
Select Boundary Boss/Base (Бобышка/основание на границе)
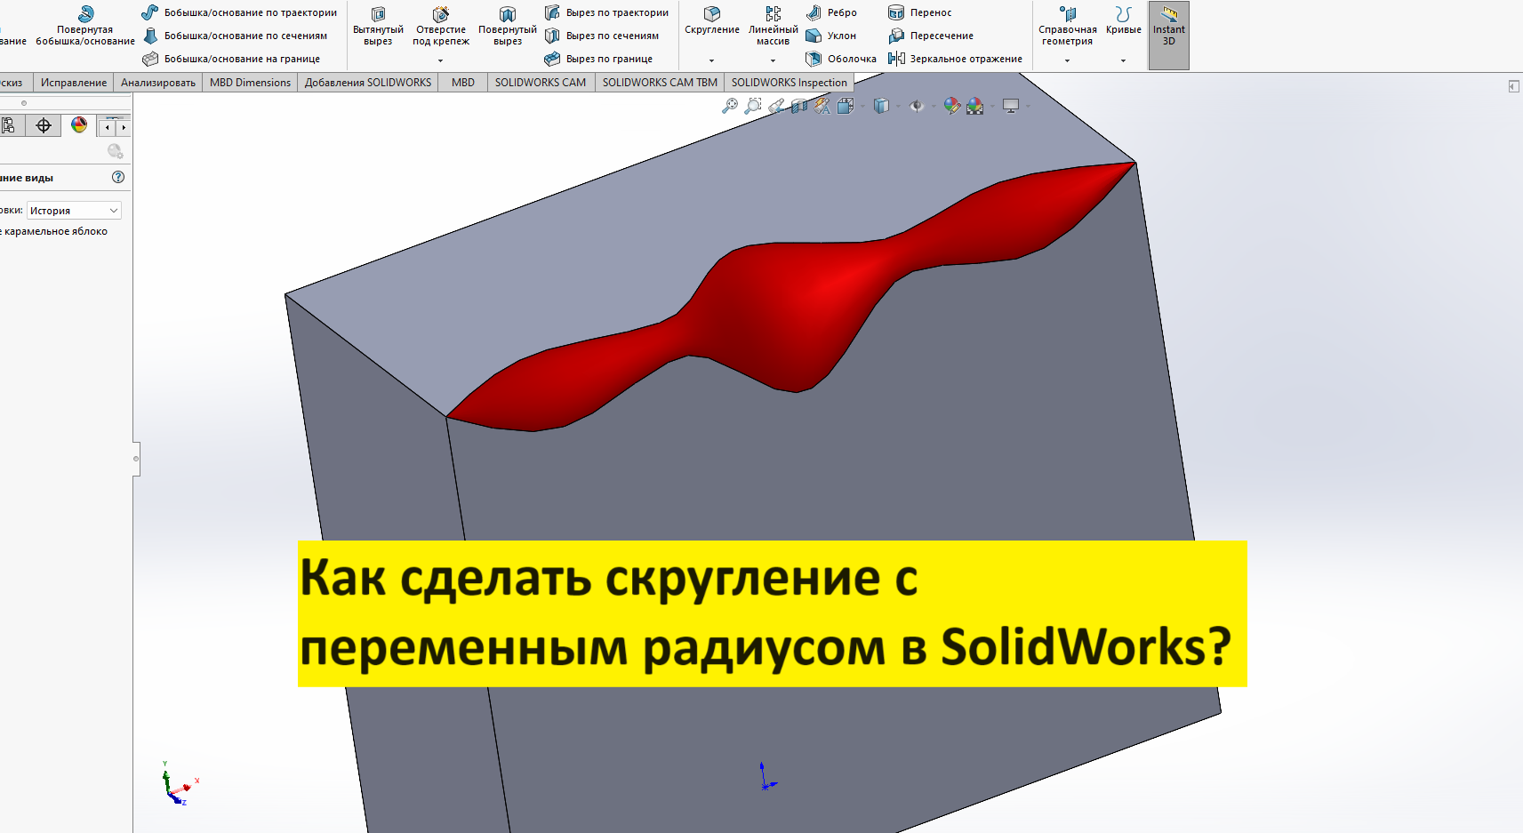(x=231, y=59)
